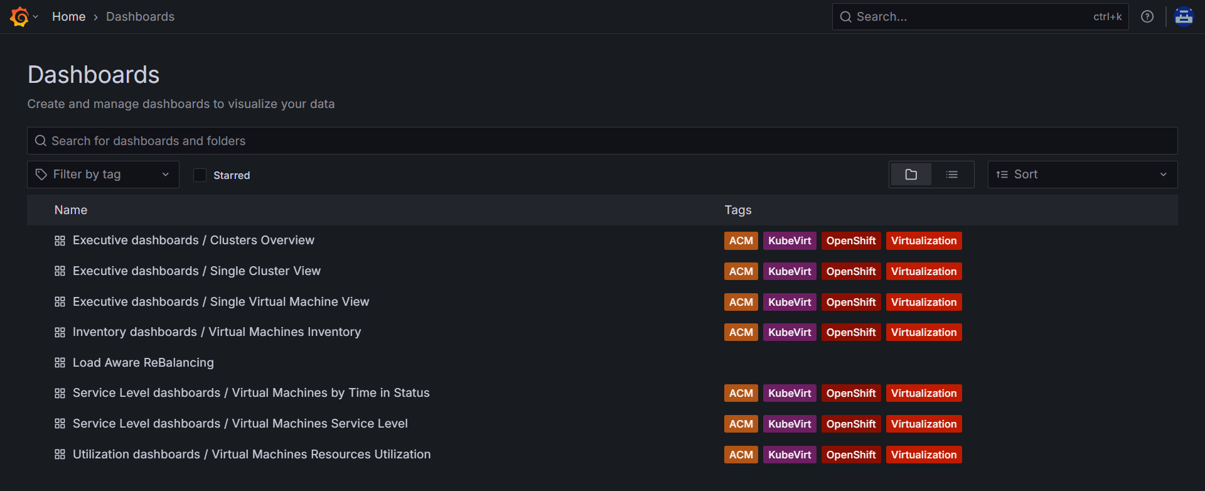Click dashboard icon beside Clusters Overview

click(60, 240)
